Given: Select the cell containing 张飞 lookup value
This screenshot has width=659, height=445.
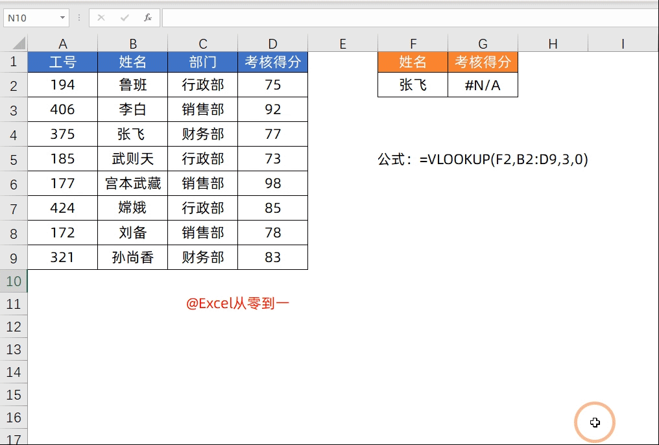Looking at the screenshot, I should (x=412, y=85).
